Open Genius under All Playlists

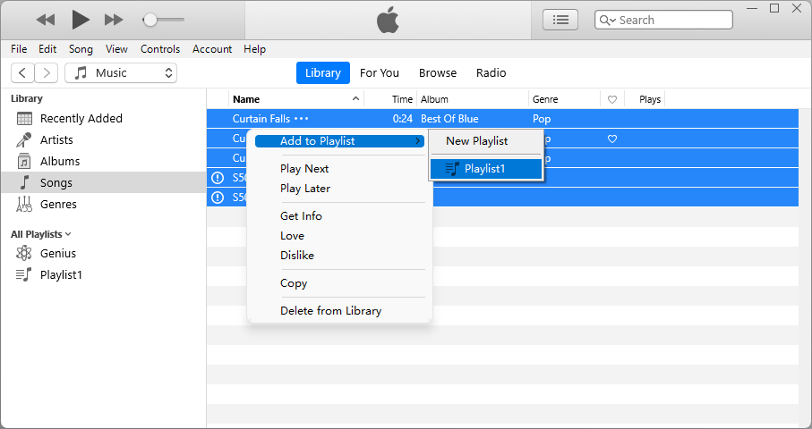click(57, 253)
